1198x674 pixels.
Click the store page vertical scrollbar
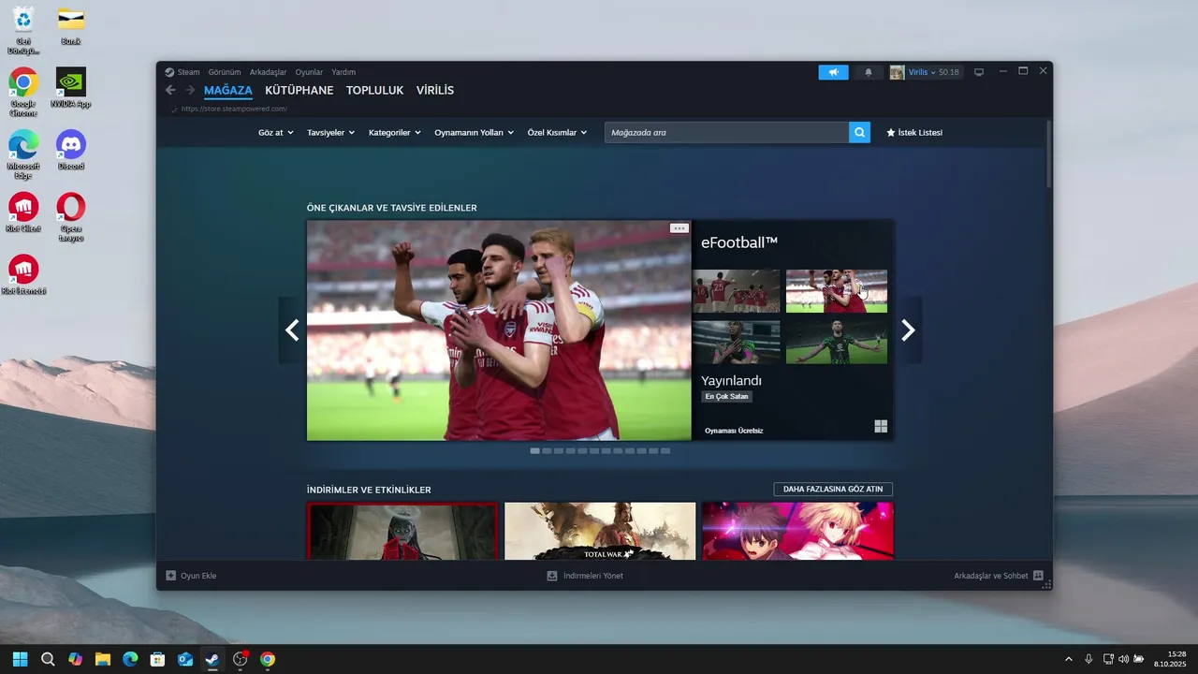click(x=1048, y=154)
